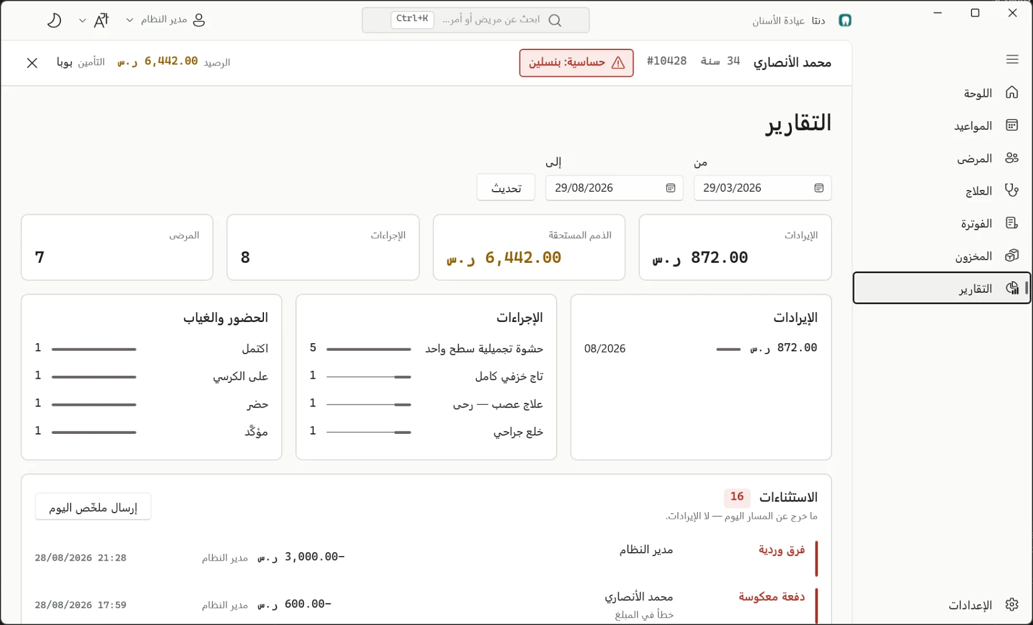Click the 16 exceptions count badge
Viewport: 1033px width, 625px height.
(x=737, y=497)
